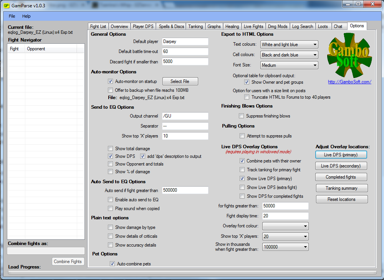Uncheck Auto-combine pets checkbox
The height and width of the screenshot is (280, 384).
pos(113,264)
